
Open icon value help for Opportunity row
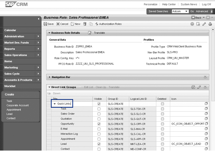206,123
